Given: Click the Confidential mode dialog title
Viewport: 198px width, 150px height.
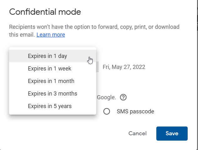Looking at the screenshot, I should (45, 12).
